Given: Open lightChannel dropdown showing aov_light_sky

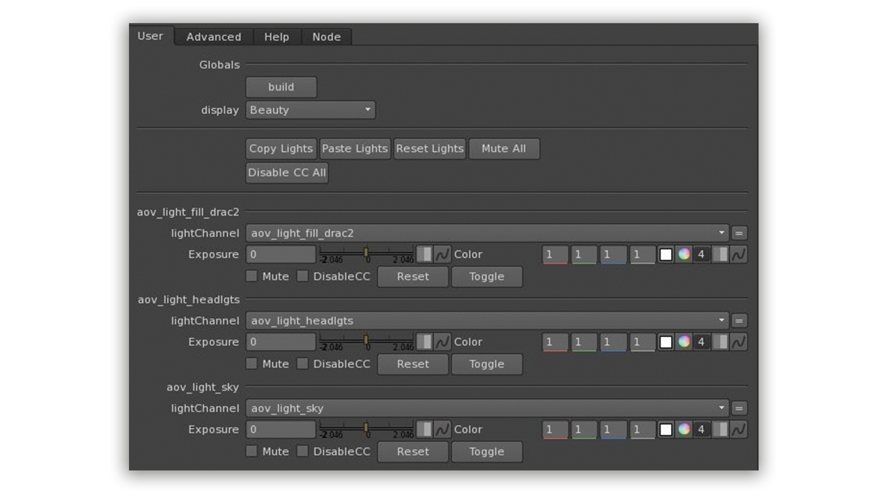Looking at the screenshot, I should [x=488, y=408].
